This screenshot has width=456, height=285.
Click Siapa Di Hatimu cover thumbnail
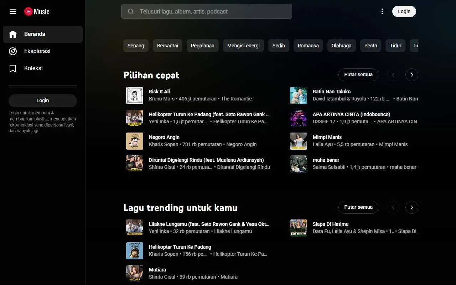(x=299, y=228)
